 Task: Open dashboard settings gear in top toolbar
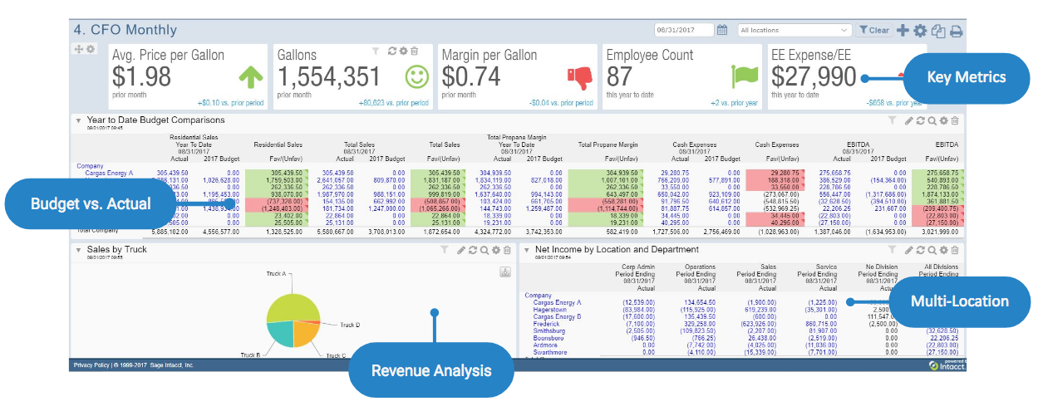click(920, 31)
